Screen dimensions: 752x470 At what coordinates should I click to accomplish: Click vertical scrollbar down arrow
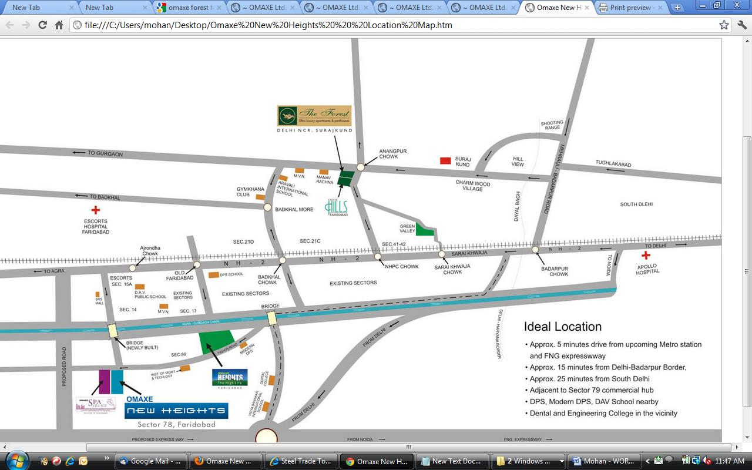coord(747,438)
